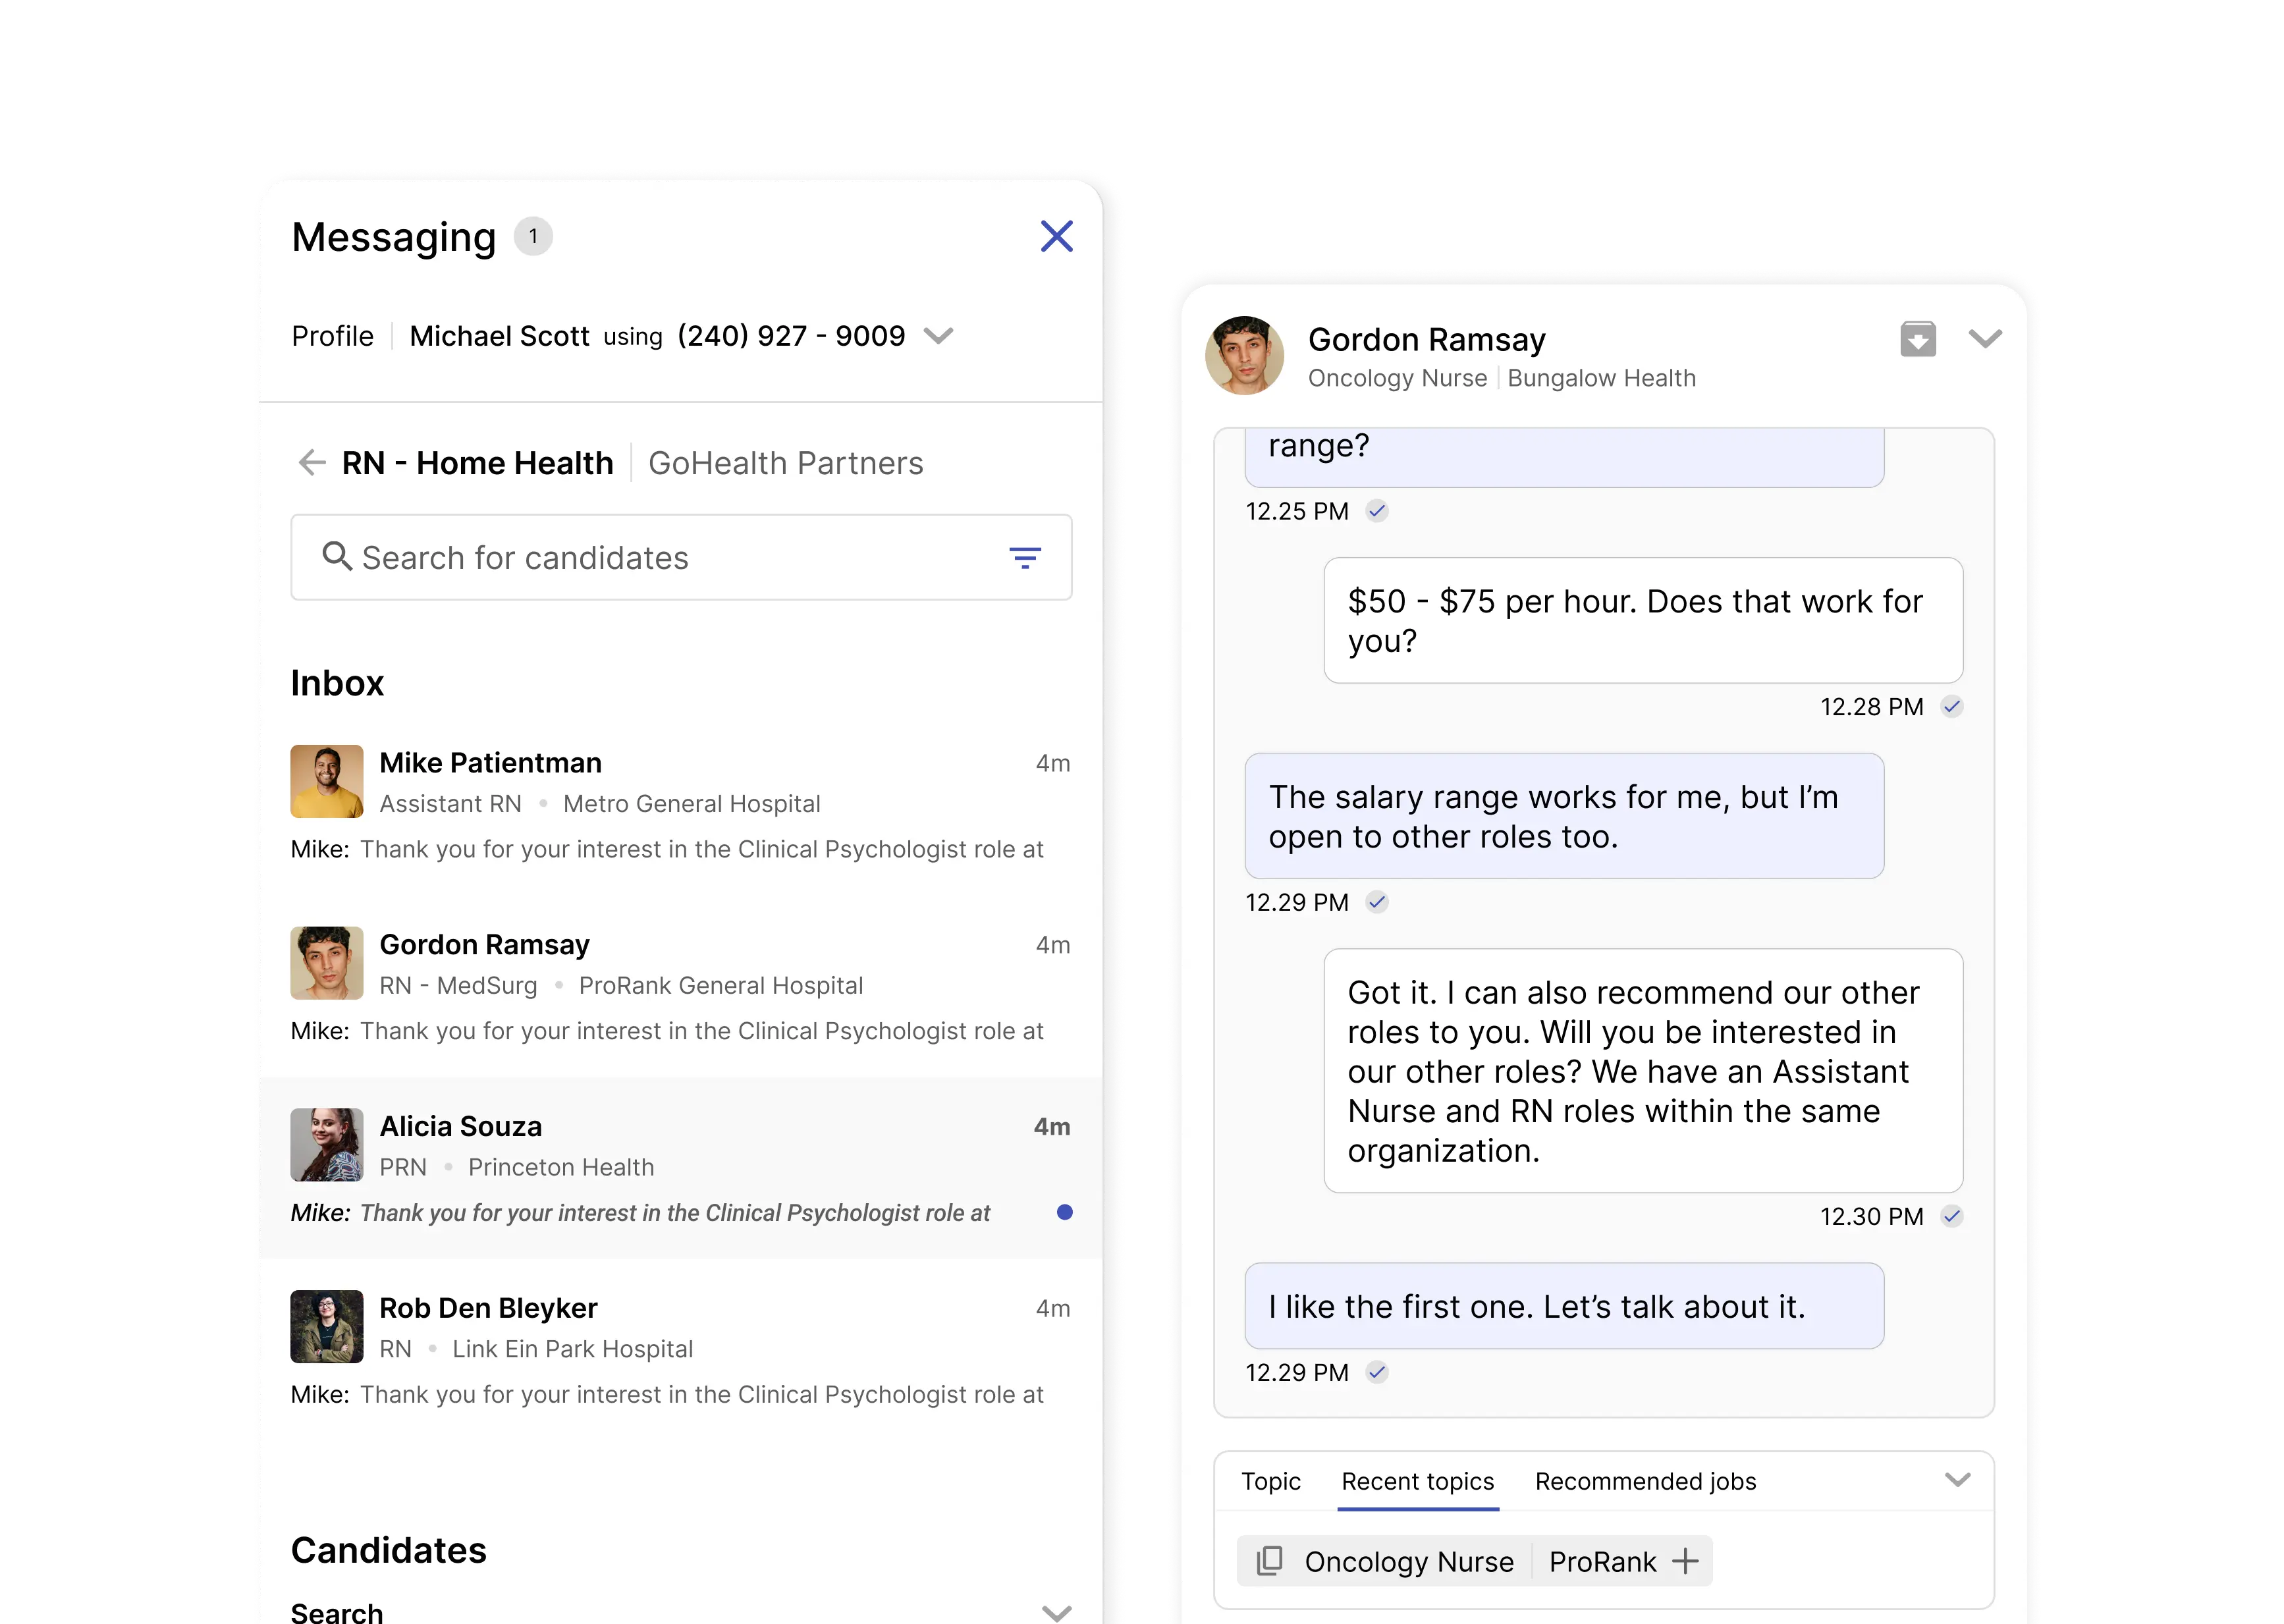Select the Topic tab
Screen dimensions: 2284x1624
click(x=1270, y=1481)
